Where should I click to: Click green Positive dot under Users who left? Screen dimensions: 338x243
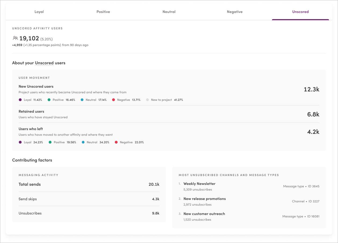pos(50,142)
